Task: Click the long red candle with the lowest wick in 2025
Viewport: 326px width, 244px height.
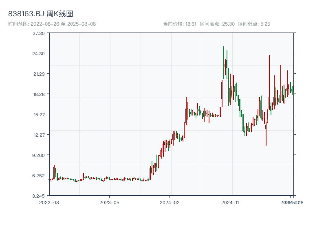Action: click(x=266, y=133)
